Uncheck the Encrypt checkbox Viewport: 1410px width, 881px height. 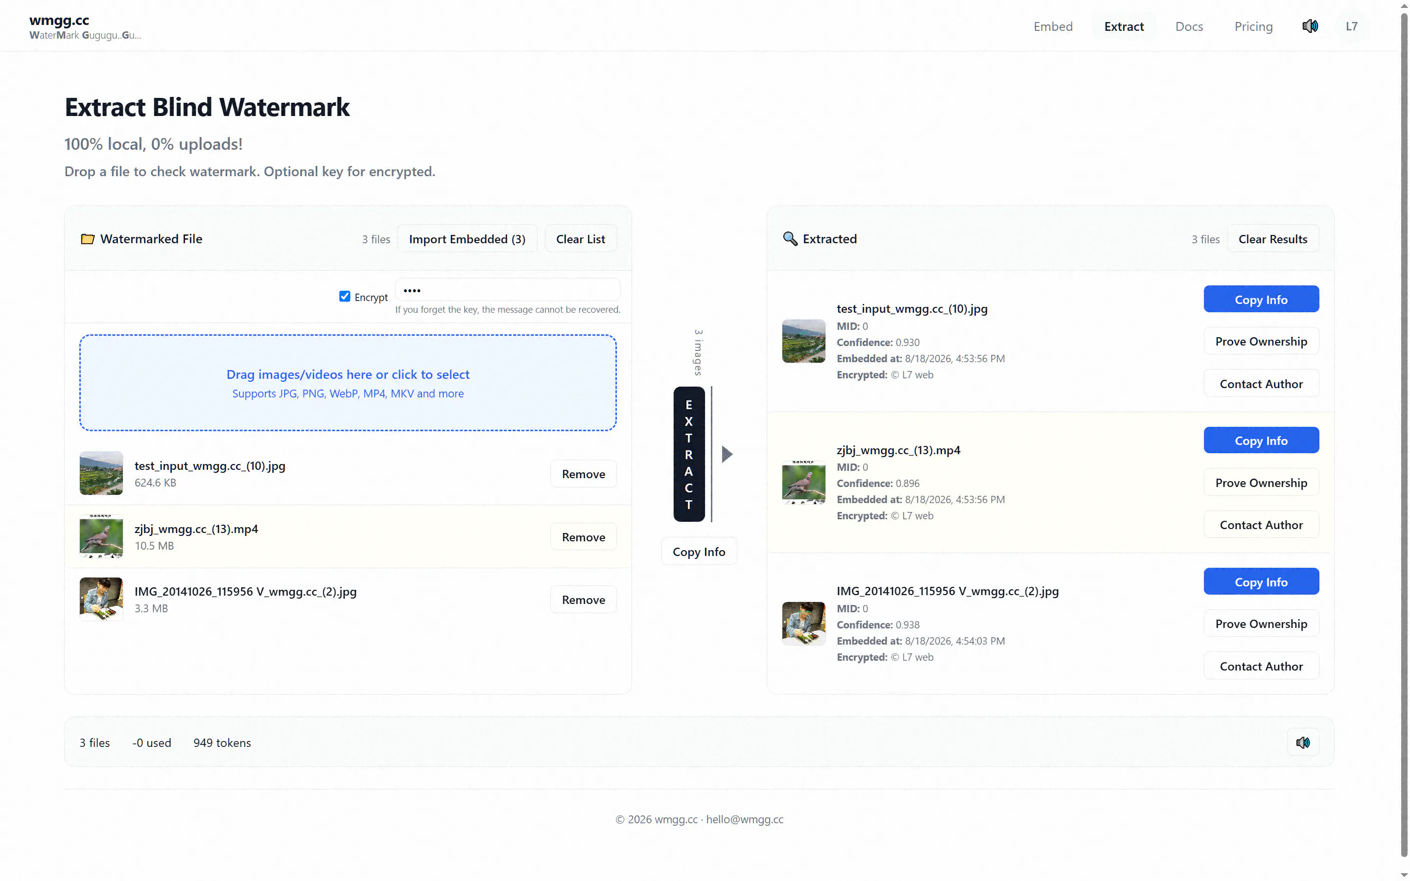click(x=344, y=297)
